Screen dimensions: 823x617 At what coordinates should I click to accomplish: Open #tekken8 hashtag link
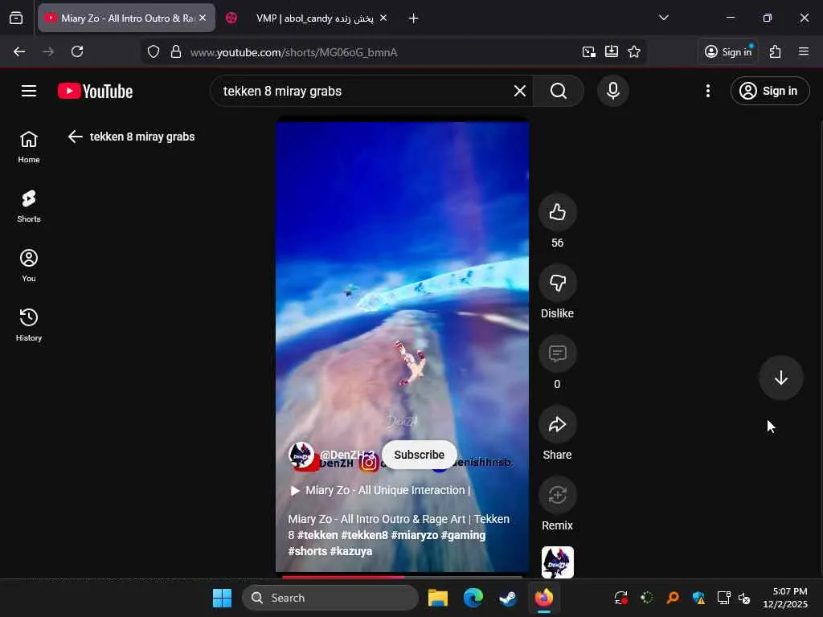[x=364, y=535]
